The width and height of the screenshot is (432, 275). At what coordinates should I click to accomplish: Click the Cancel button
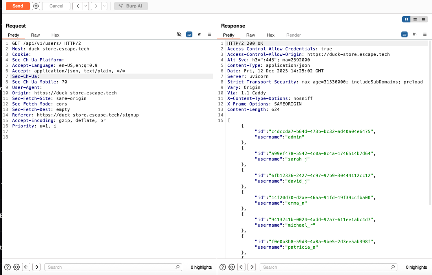pos(56,6)
